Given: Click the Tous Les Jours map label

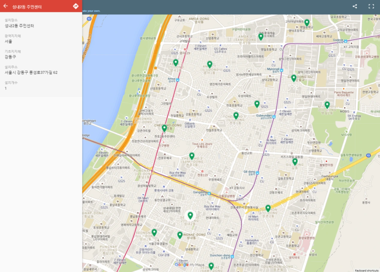Looking at the screenshot, I should [202, 145].
